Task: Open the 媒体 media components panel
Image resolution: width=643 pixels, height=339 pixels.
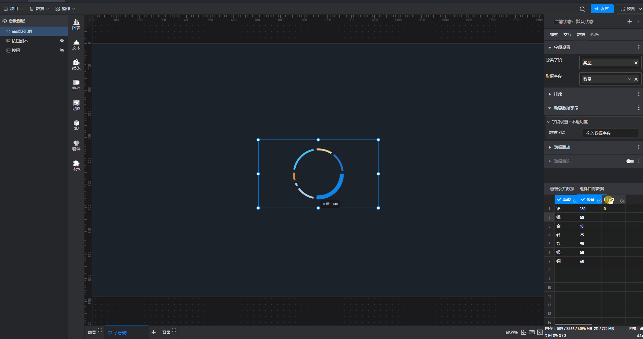Action: click(76, 65)
